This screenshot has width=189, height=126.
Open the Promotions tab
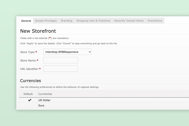tap(155, 21)
